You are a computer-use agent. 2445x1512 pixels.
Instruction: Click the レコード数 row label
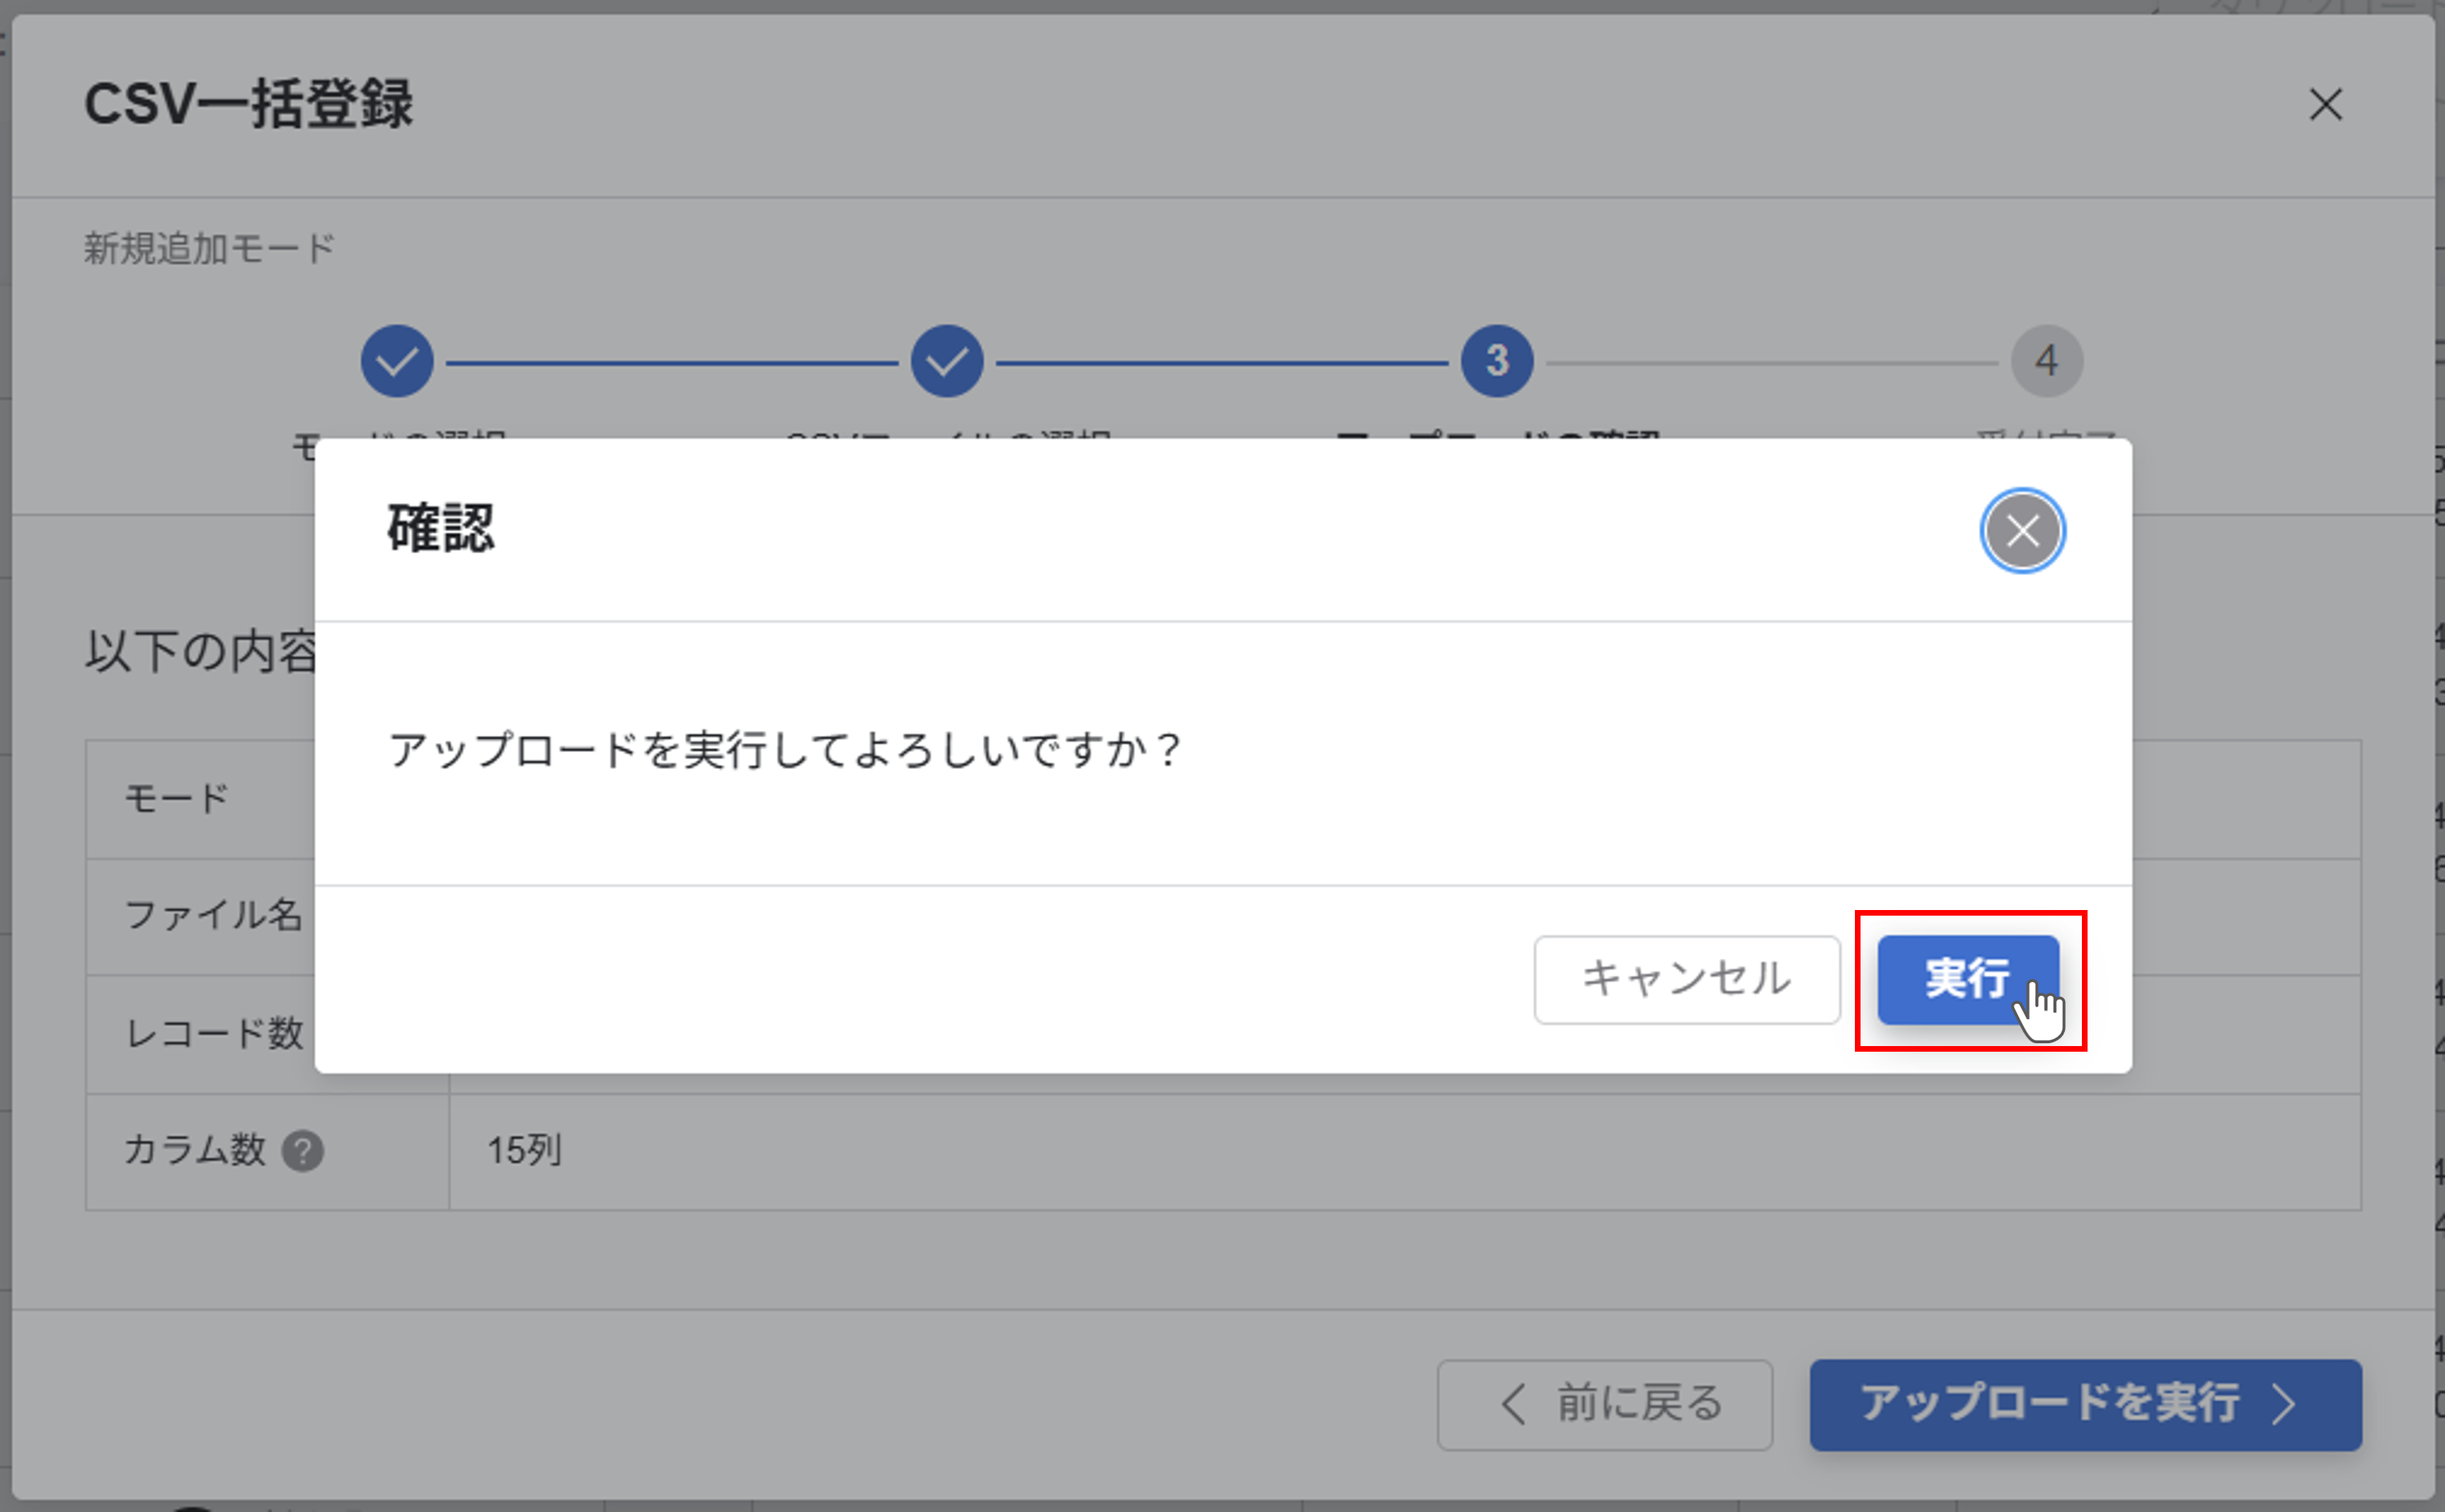click(213, 1033)
